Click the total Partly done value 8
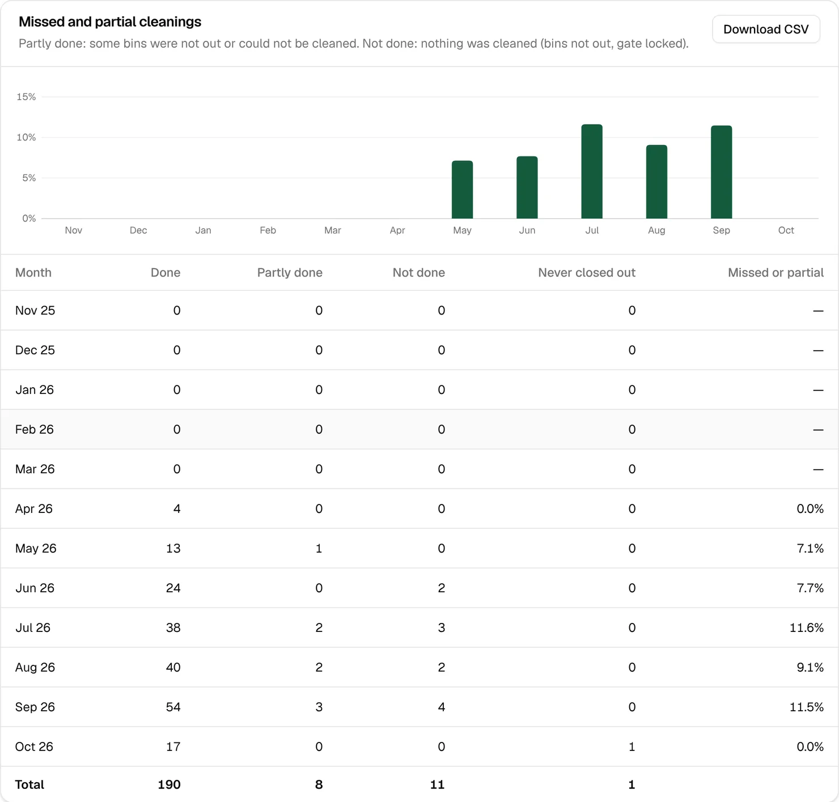The width and height of the screenshot is (839, 802). coord(319,784)
